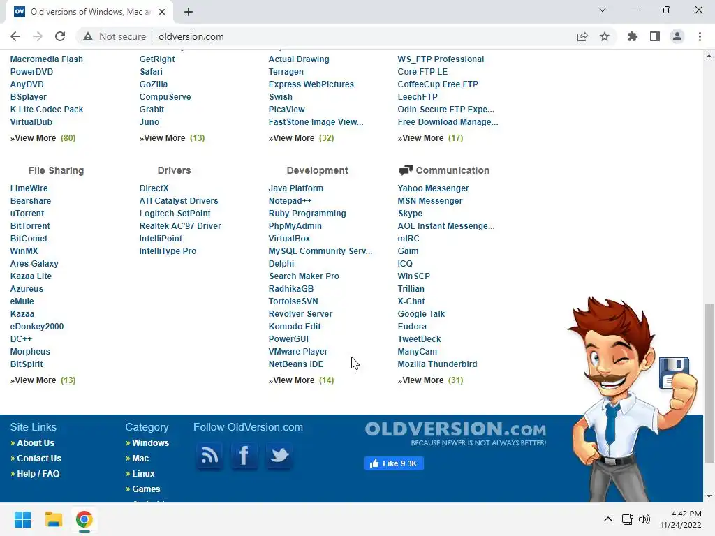Open the Twitter bird icon in footer
This screenshot has height=536, width=715.
pos(279,455)
